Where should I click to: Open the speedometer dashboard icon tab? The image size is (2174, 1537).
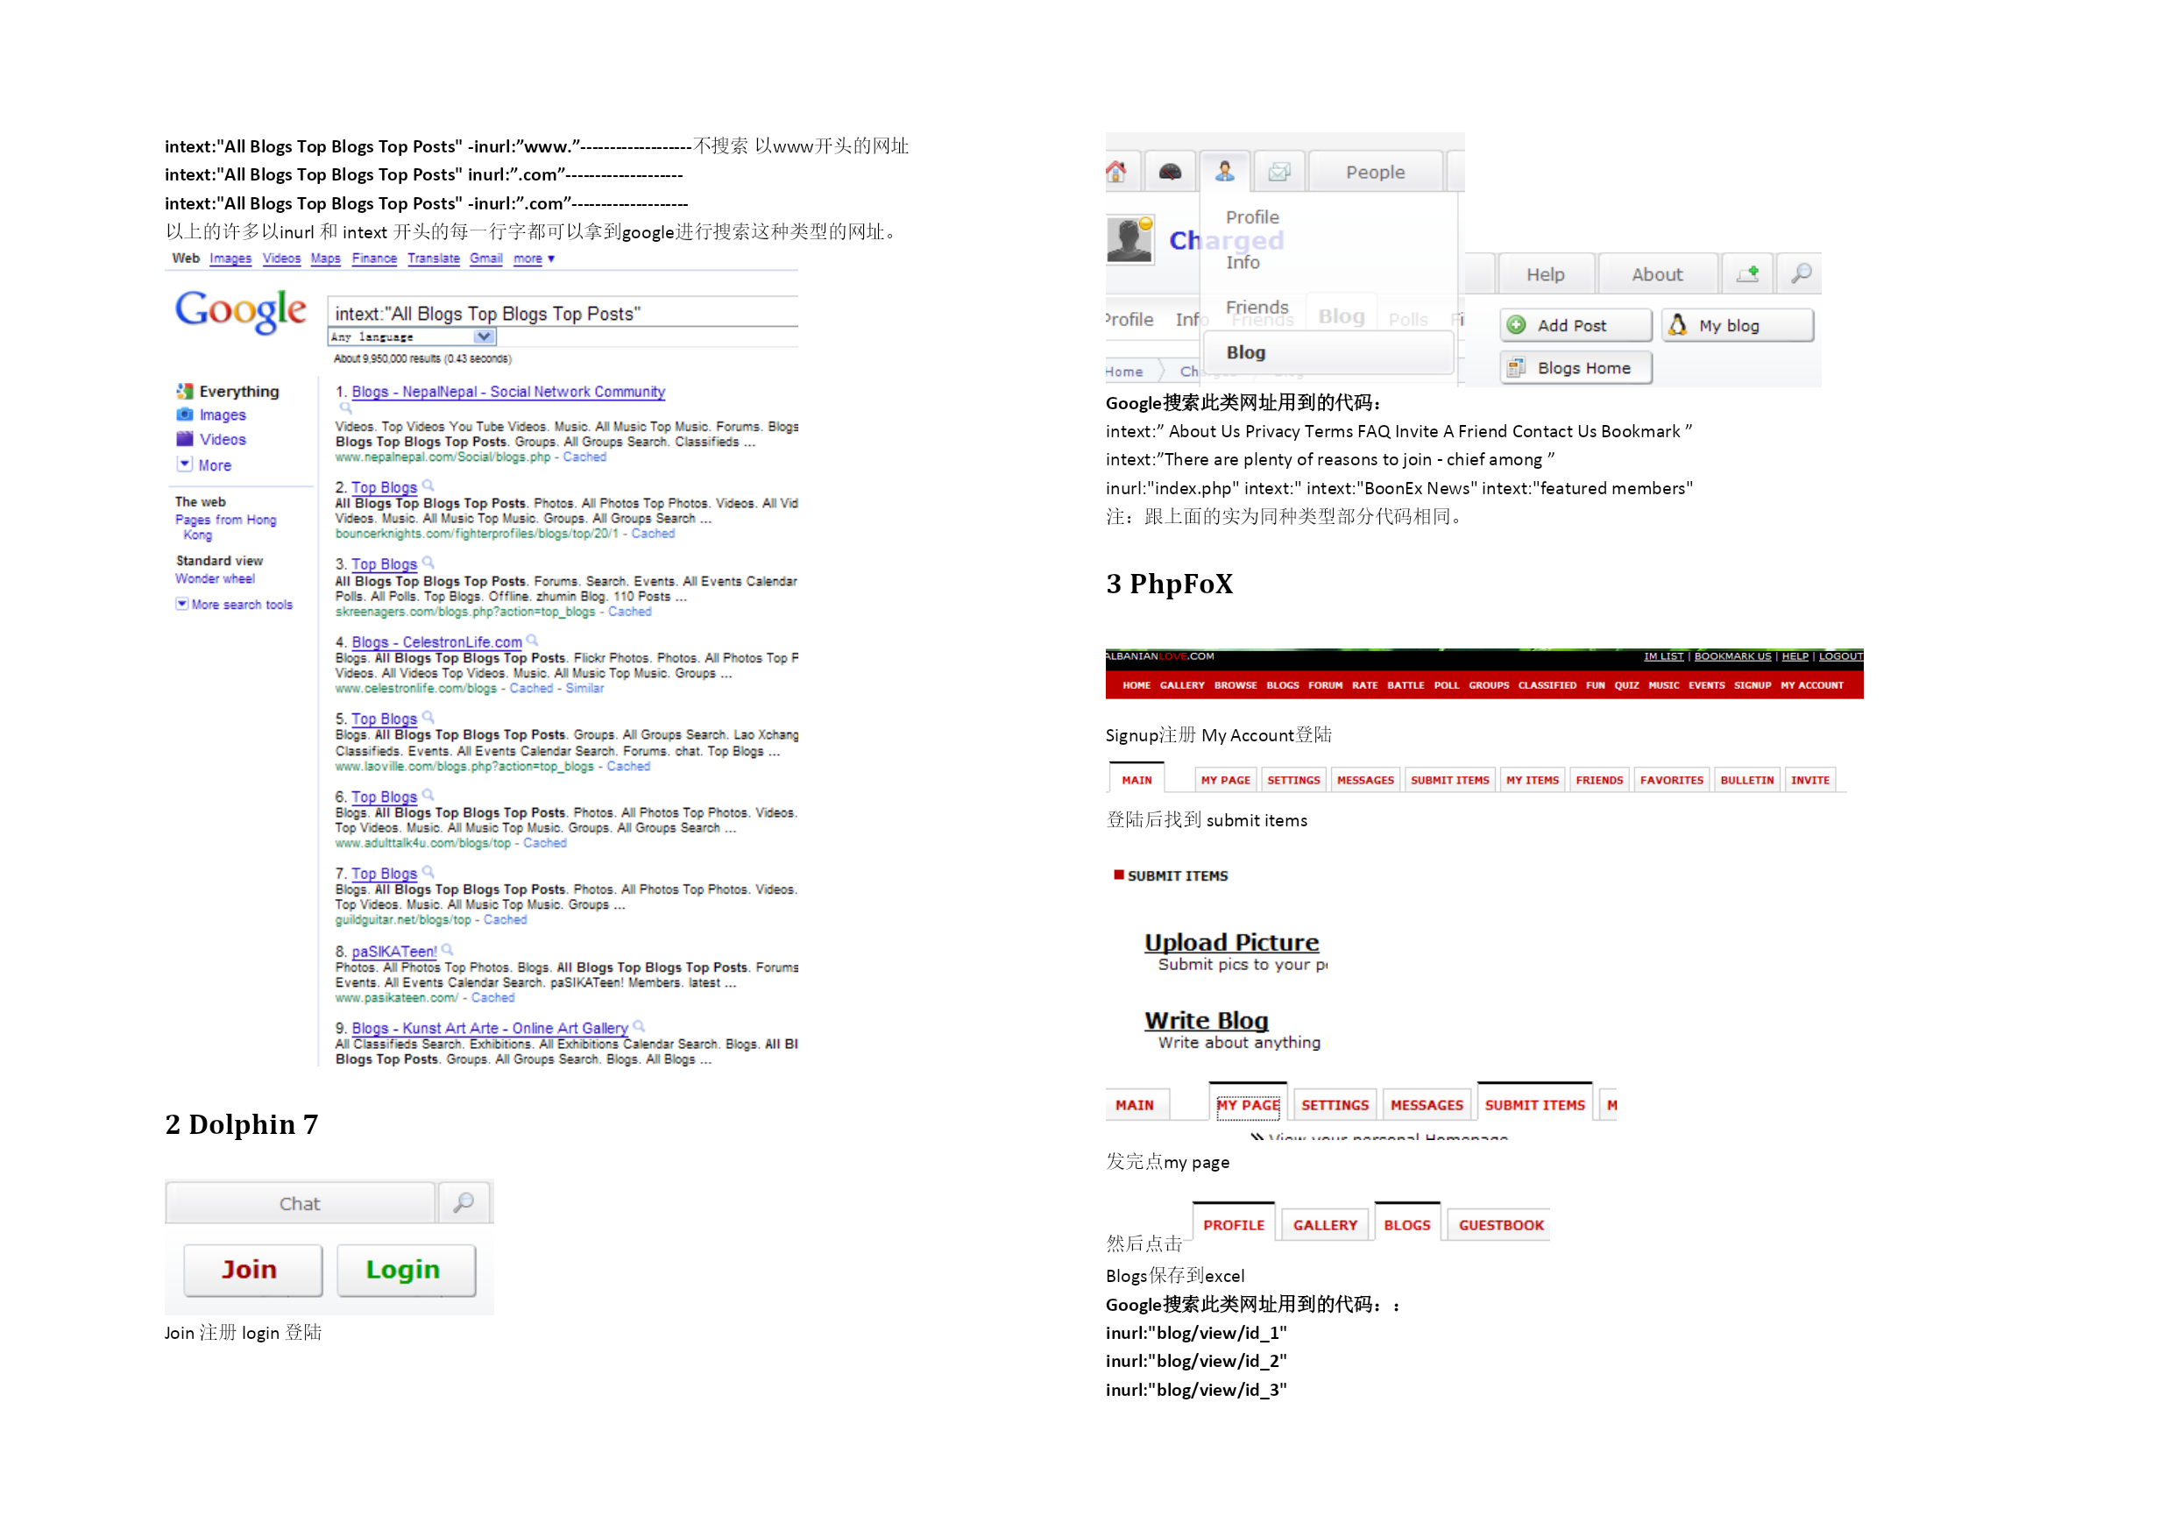click(x=1171, y=172)
